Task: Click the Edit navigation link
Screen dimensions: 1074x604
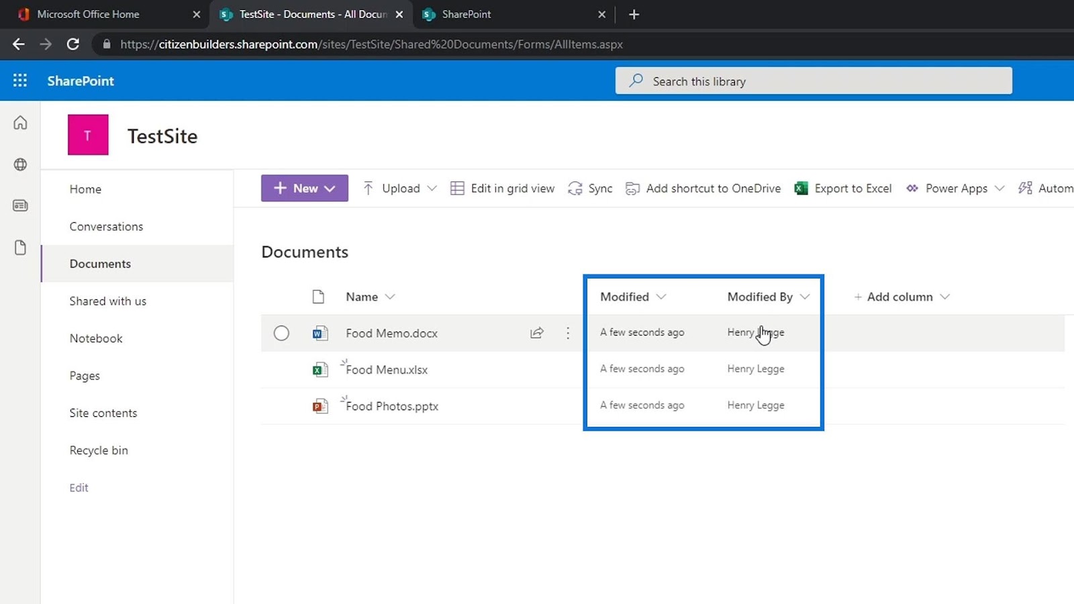Action: point(79,488)
